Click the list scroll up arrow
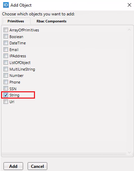This screenshot has height=171, width=134. point(129,30)
